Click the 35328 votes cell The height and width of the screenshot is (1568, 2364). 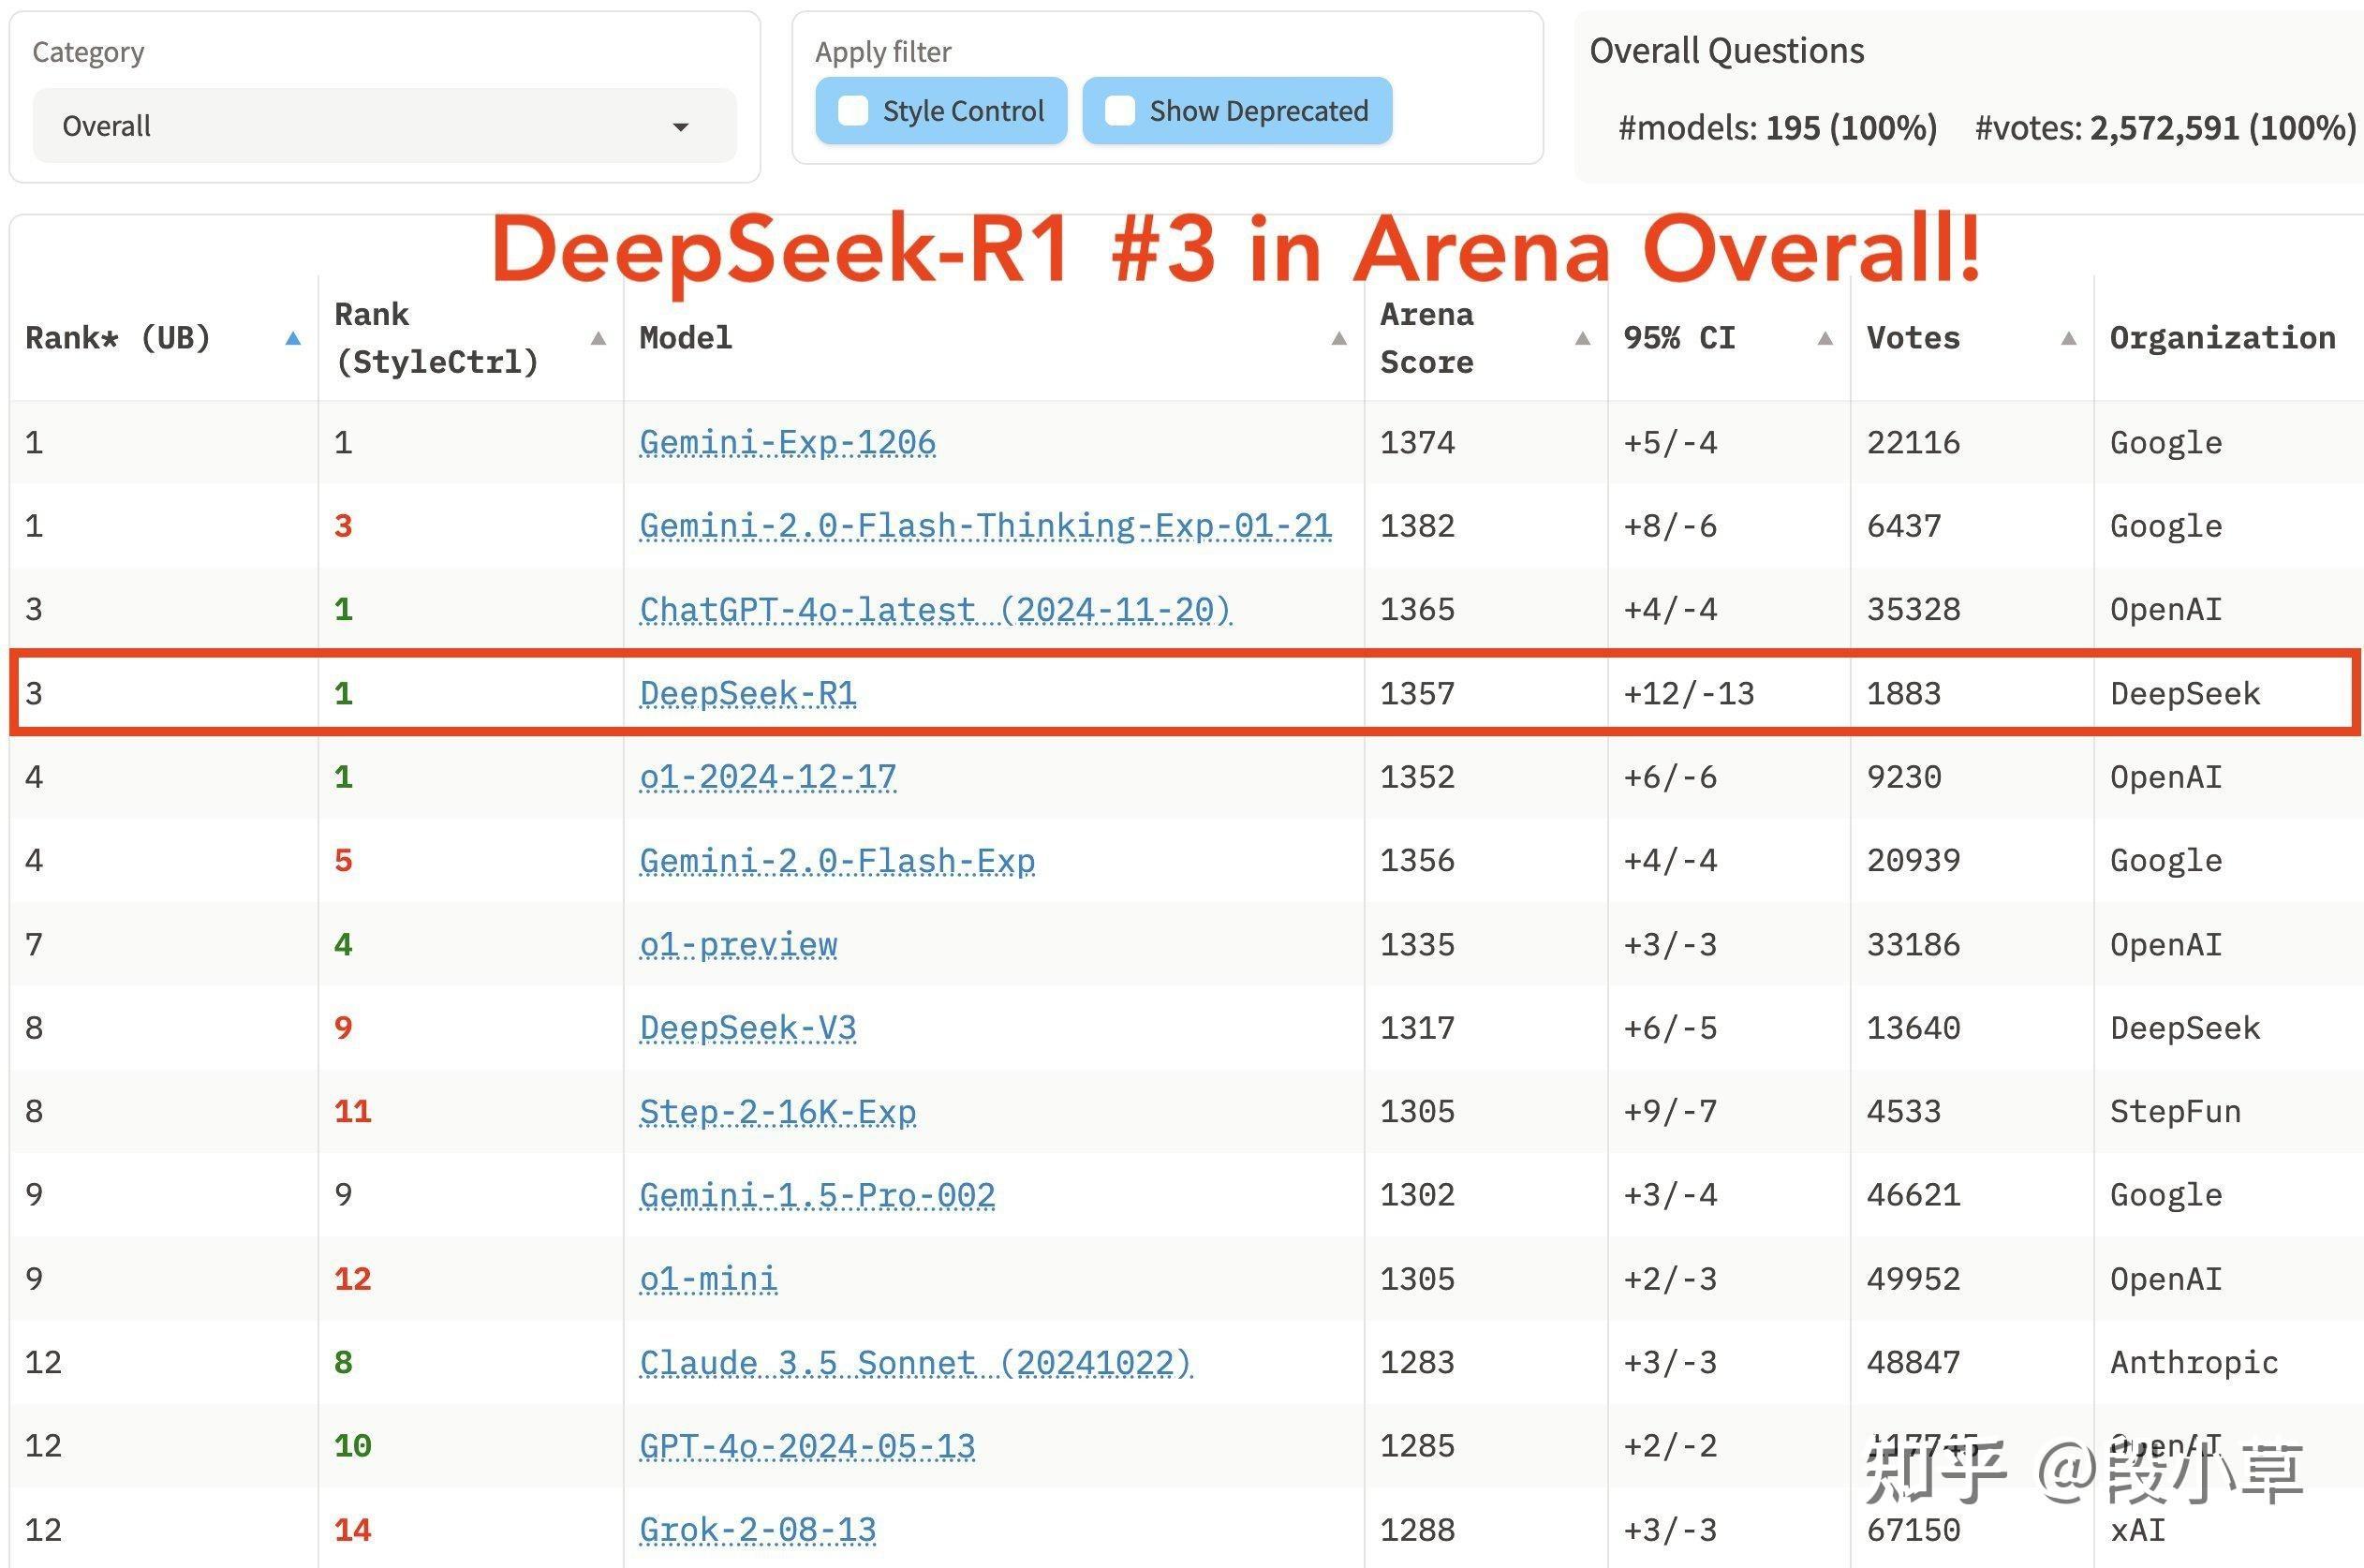coord(1914,609)
